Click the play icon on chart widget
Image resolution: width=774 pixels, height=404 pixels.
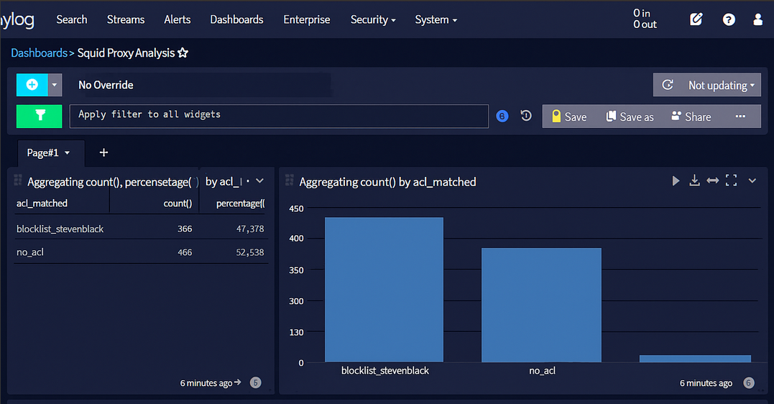coord(676,180)
